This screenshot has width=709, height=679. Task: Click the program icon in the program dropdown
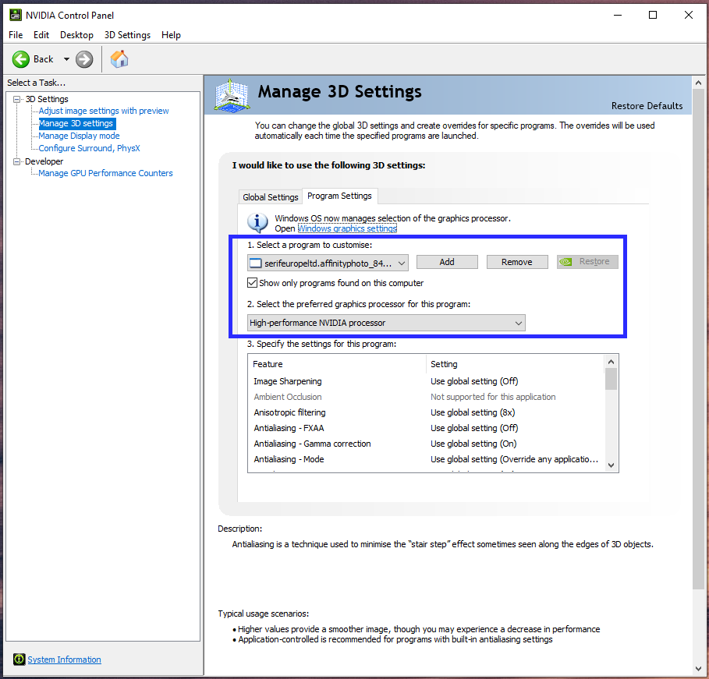256,263
